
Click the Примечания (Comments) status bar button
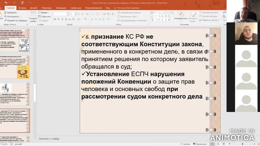(199, 144)
